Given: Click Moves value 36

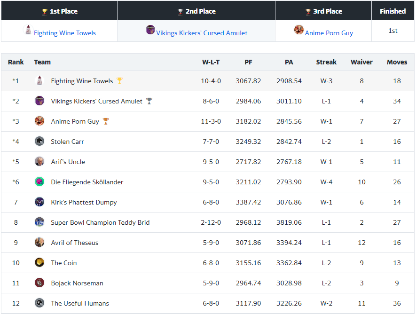Looking at the screenshot, I should (397, 303).
